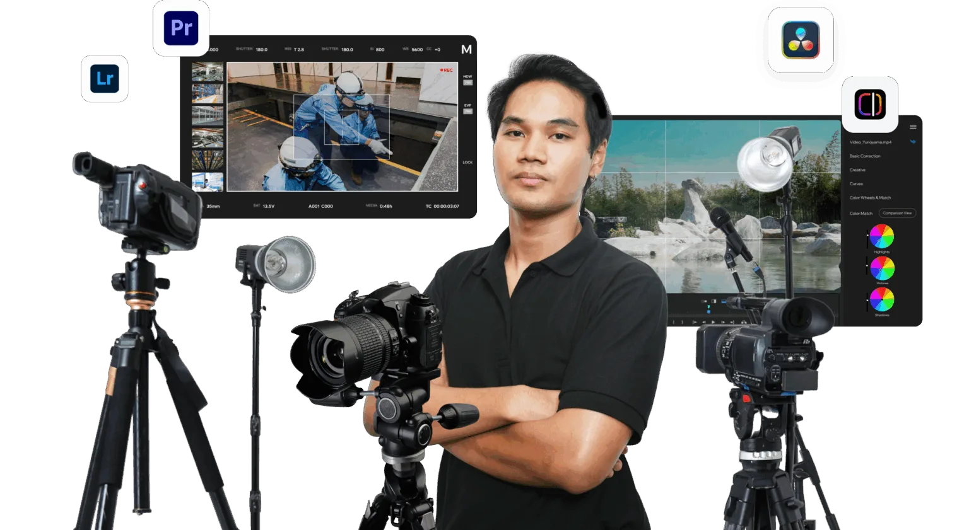The width and height of the screenshot is (969, 530).
Task: Click the M mode button on the camera monitor
Action: point(466,50)
